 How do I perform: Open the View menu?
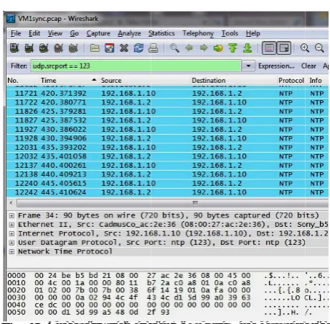tap(55, 33)
